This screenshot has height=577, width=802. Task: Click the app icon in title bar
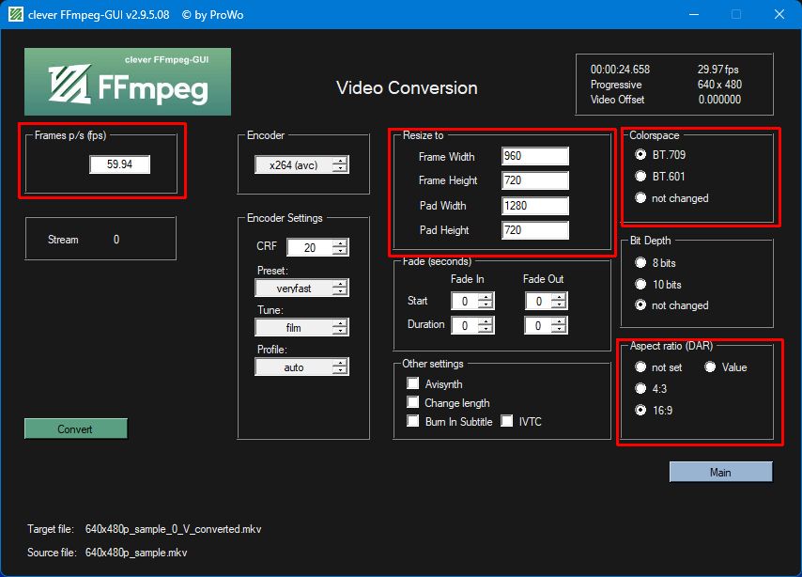click(16, 14)
